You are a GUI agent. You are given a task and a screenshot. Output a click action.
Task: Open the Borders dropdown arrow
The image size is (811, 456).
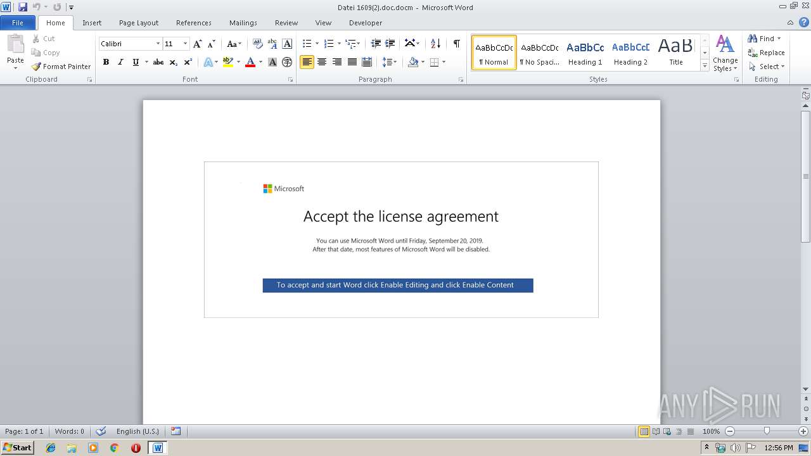tap(444, 62)
